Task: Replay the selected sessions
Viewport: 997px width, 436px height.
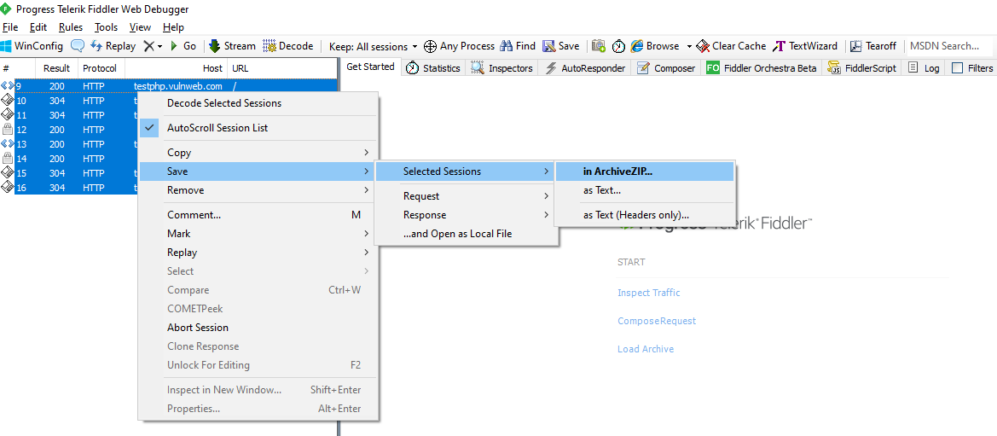Action: click(x=113, y=46)
